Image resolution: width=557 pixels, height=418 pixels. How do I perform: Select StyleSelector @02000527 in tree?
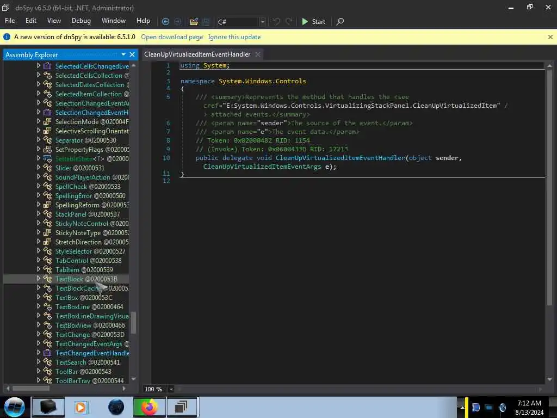(90, 251)
